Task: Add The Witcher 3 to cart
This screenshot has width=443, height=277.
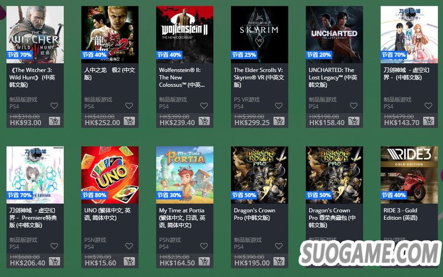Action: [54, 121]
